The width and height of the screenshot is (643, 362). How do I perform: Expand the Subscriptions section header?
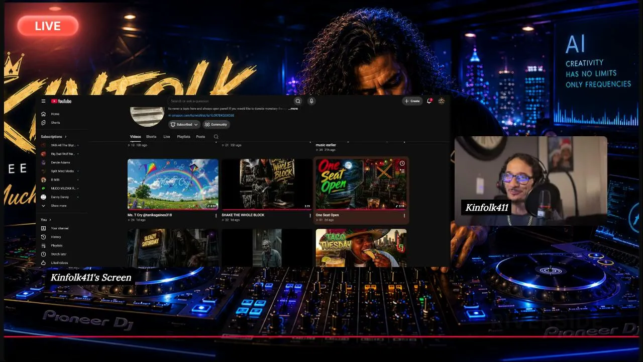coord(53,136)
